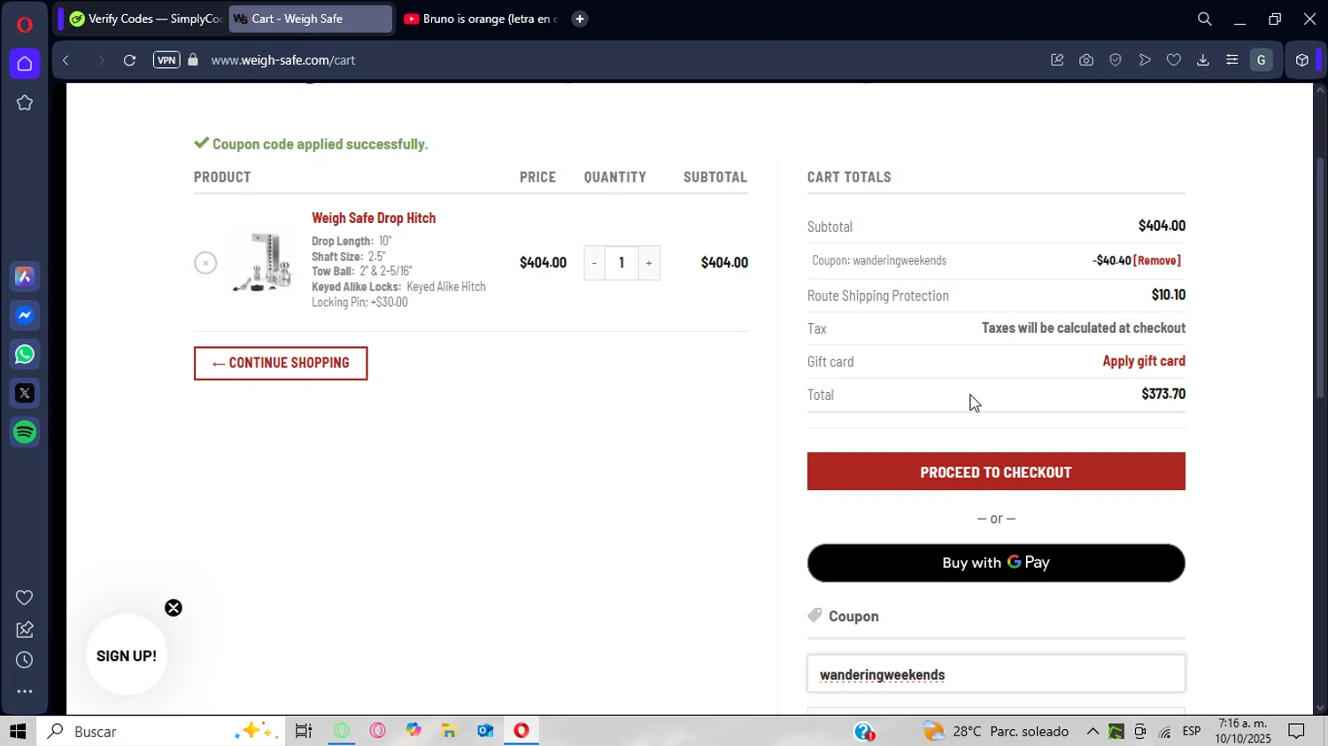Open the Start Page home icon
1328x746 pixels.
pos(25,64)
